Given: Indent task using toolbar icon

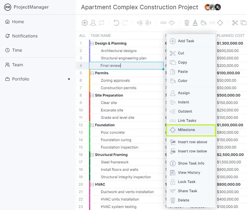Looking at the screenshot, I should pos(148,23).
